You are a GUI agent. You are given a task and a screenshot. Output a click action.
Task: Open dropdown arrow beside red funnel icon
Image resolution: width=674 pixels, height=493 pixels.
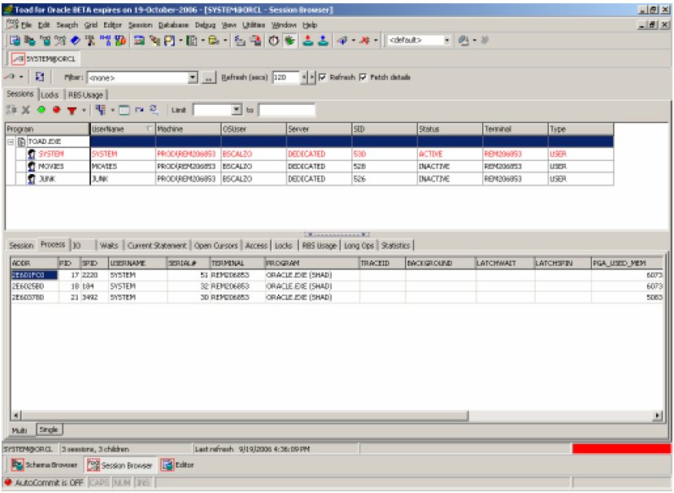click(84, 111)
